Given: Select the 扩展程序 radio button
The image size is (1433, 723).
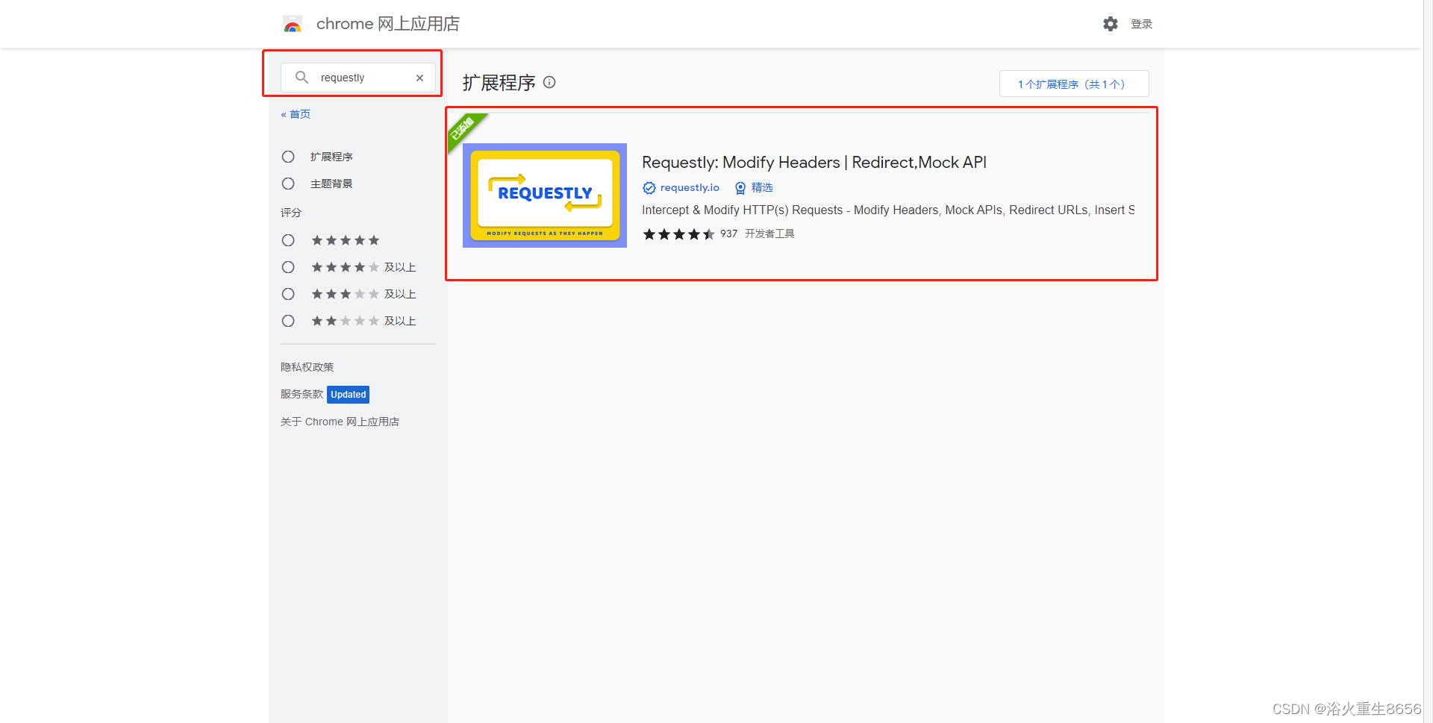Looking at the screenshot, I should pos(288,157).
